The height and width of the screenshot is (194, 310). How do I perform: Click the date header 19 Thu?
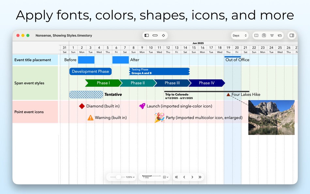click(228, 50)
